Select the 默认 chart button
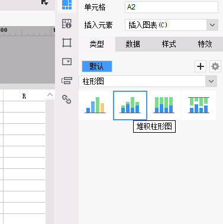The image size is (223, 224). coord(97,66)
